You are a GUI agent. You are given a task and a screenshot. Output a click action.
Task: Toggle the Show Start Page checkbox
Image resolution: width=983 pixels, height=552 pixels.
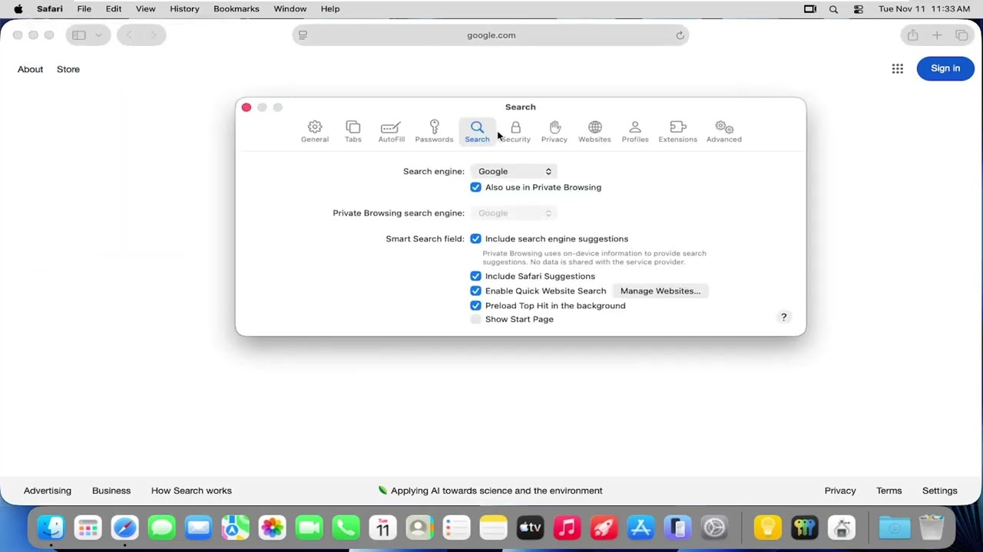point(475,319)
